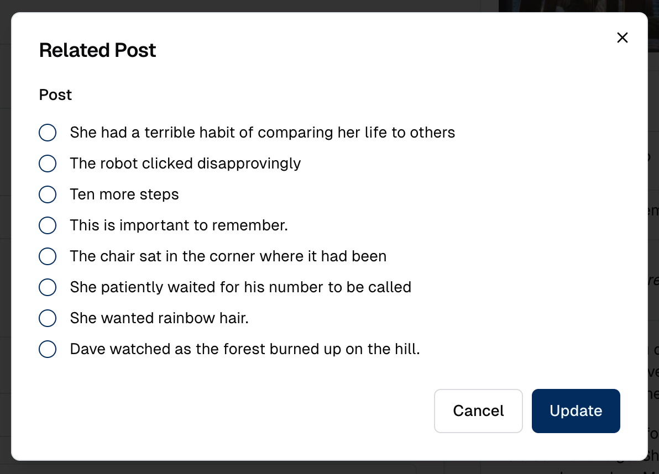
Task: Click text 'Dave watched as the forest burned up'
Action: [245, 349]
